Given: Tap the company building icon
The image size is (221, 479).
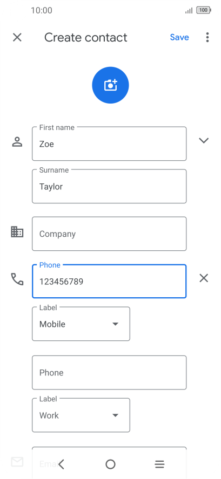Looking at the screenshot, I should tap(17, 232).
